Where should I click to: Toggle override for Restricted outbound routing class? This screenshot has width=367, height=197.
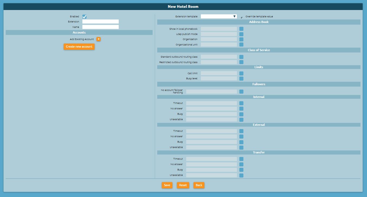[241, 62]
